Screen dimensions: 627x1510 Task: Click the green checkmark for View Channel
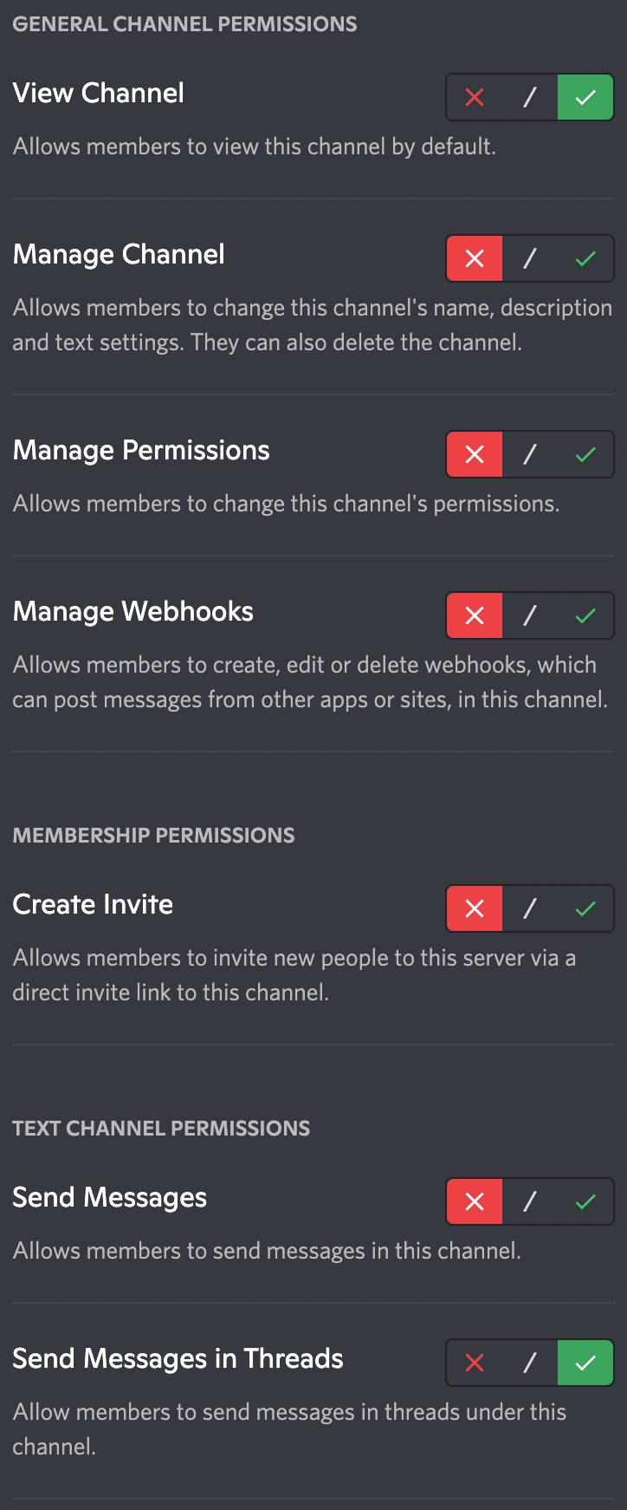tap(585, 97)
